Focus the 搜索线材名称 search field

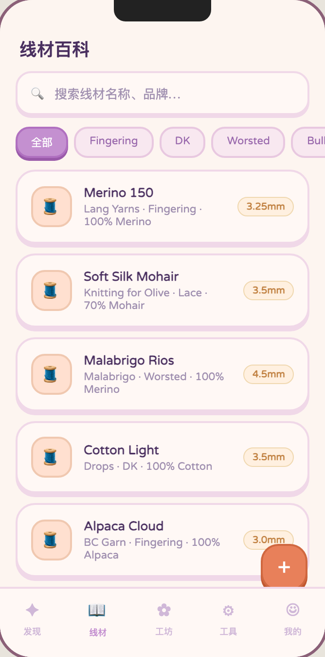pos(170,94)
